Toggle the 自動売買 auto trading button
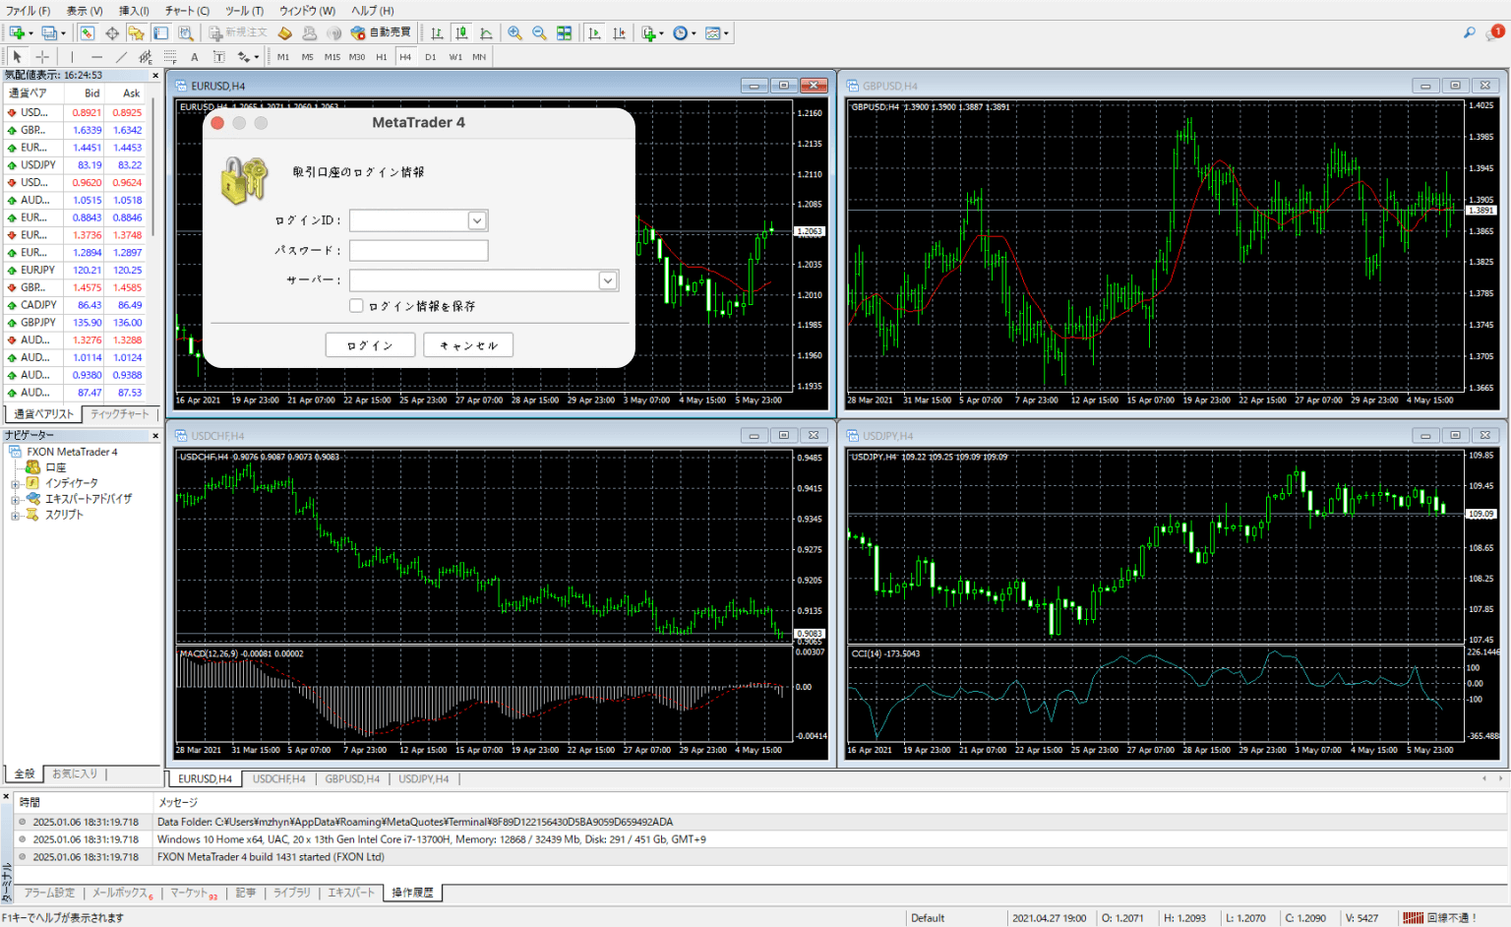1511x927 pixels. pyautogui.click(x=381, y=32)
